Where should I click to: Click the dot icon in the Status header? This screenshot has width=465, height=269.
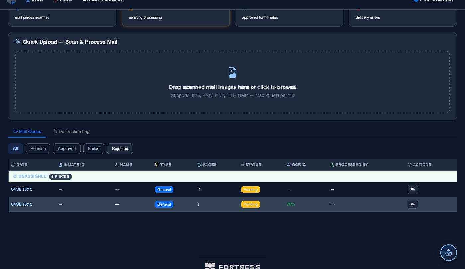(x=243, y=165)
